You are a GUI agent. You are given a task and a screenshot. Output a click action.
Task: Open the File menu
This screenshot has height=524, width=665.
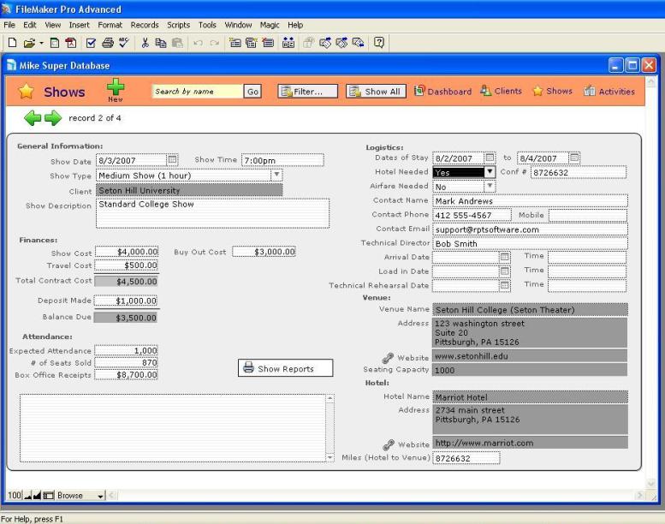pos(9,25)
